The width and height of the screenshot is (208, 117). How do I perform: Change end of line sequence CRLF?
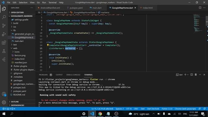pyautogui.click(x=136, y=109)
